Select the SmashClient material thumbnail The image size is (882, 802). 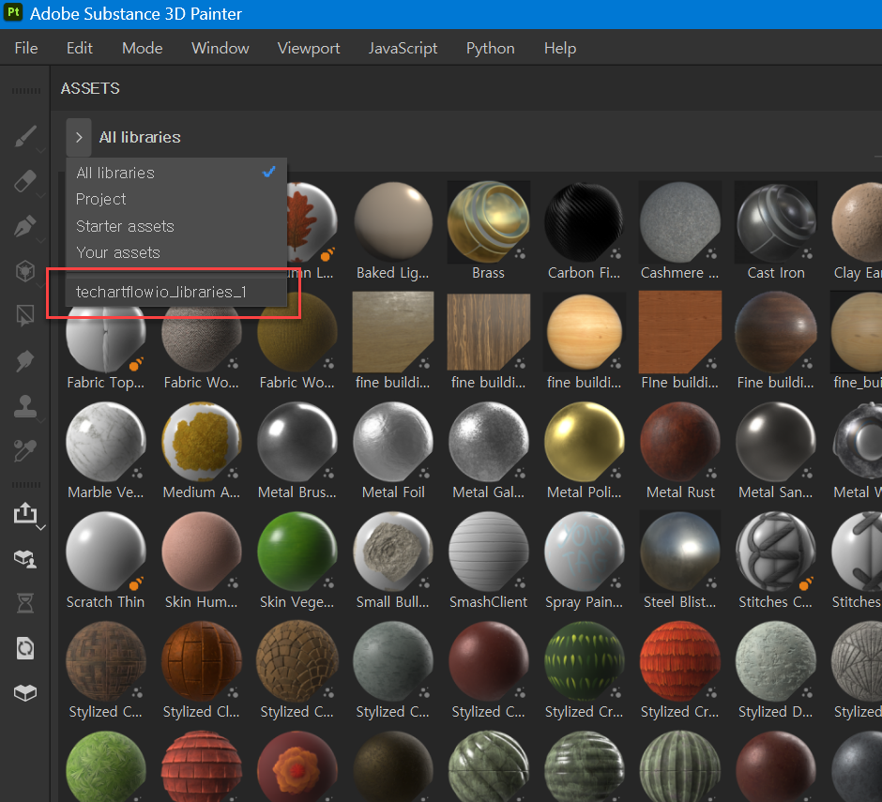[488, 552]
